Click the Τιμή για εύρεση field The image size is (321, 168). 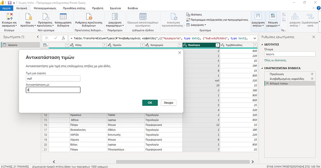click(x=53, y=79)
